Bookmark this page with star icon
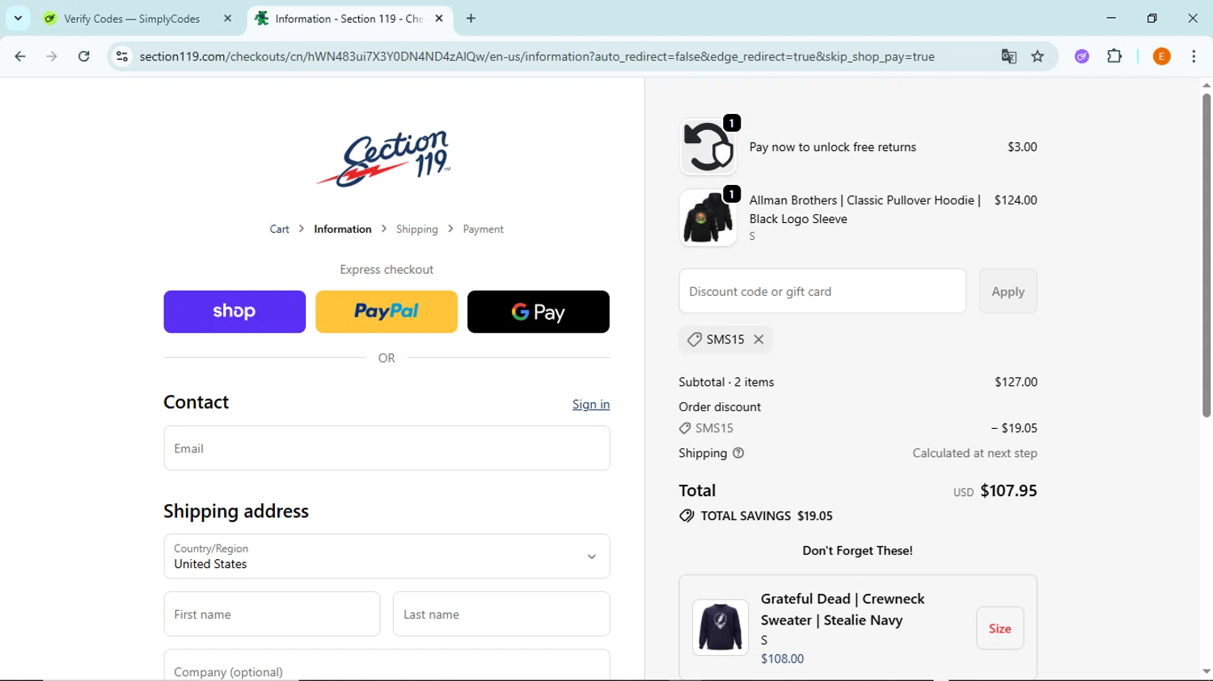The width and height of the screenshot is (1213, 681). pos(1038,57)
